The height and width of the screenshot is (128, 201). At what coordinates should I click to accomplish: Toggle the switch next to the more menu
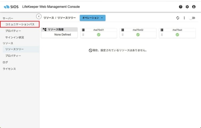pyautogui.click(x=192, y=18)
